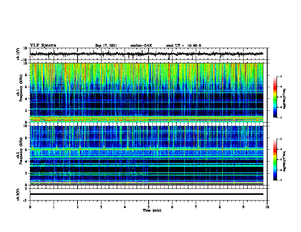Screen dimensions: 301x232
Task: Click the time axis tick label 10
Action: (x=267, y=207)
